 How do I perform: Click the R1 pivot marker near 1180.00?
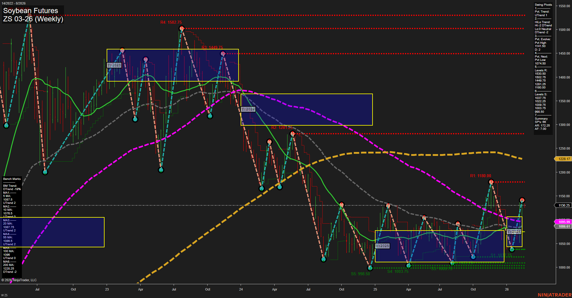[491, 181]
